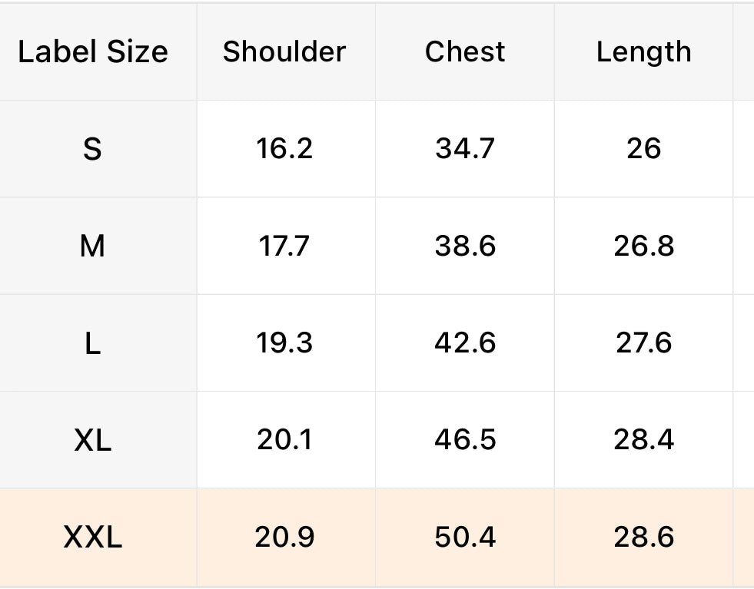Click the 27.6 length value for L
The height and width of the screenshot is (589, 754).
pos(644,343)
